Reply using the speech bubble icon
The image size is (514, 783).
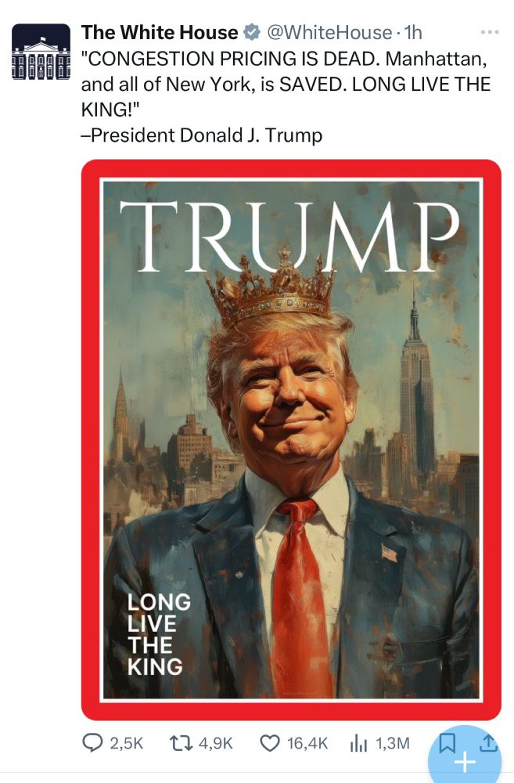[x=92, y=743]
